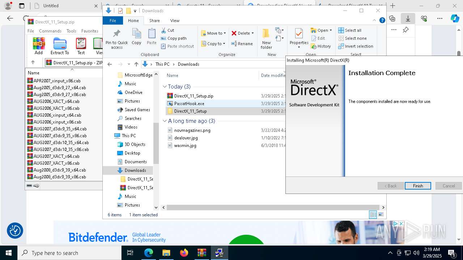The image size is (463, 260).
Task: Open recent locations dropdown in Explorer
Action: (x=128, y=64)
